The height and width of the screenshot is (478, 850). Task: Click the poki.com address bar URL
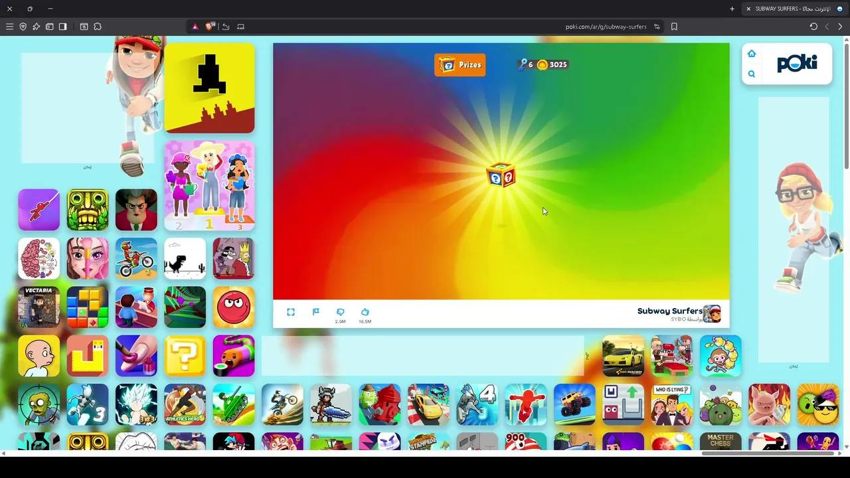pyautogui.click(x=606, y=27)
